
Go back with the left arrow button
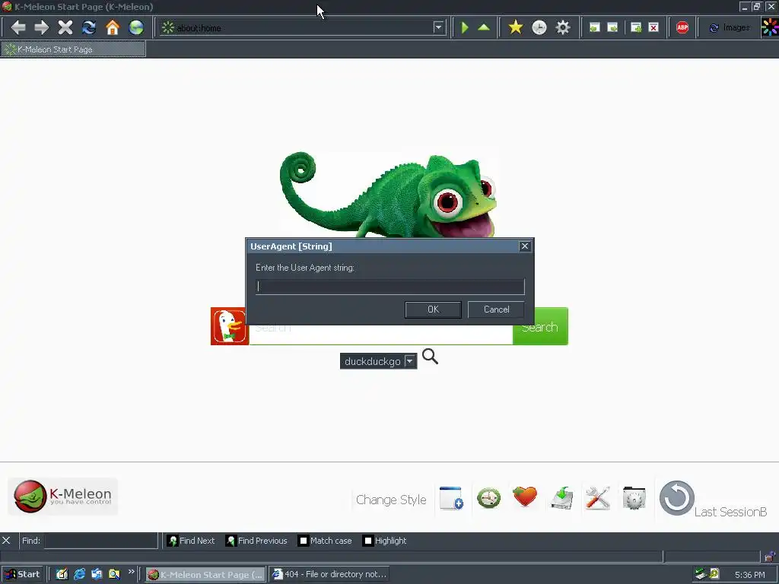[18, 27]
